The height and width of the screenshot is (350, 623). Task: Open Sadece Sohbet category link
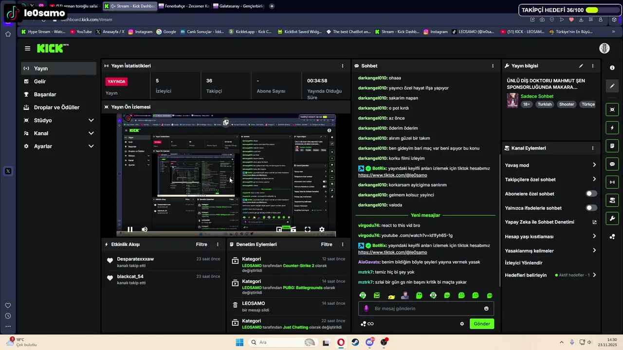coord(537,96)
